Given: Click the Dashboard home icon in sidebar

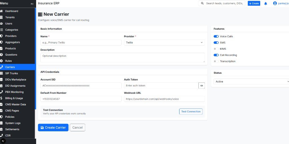Looking at the screenshot, I should click(1, 11).
